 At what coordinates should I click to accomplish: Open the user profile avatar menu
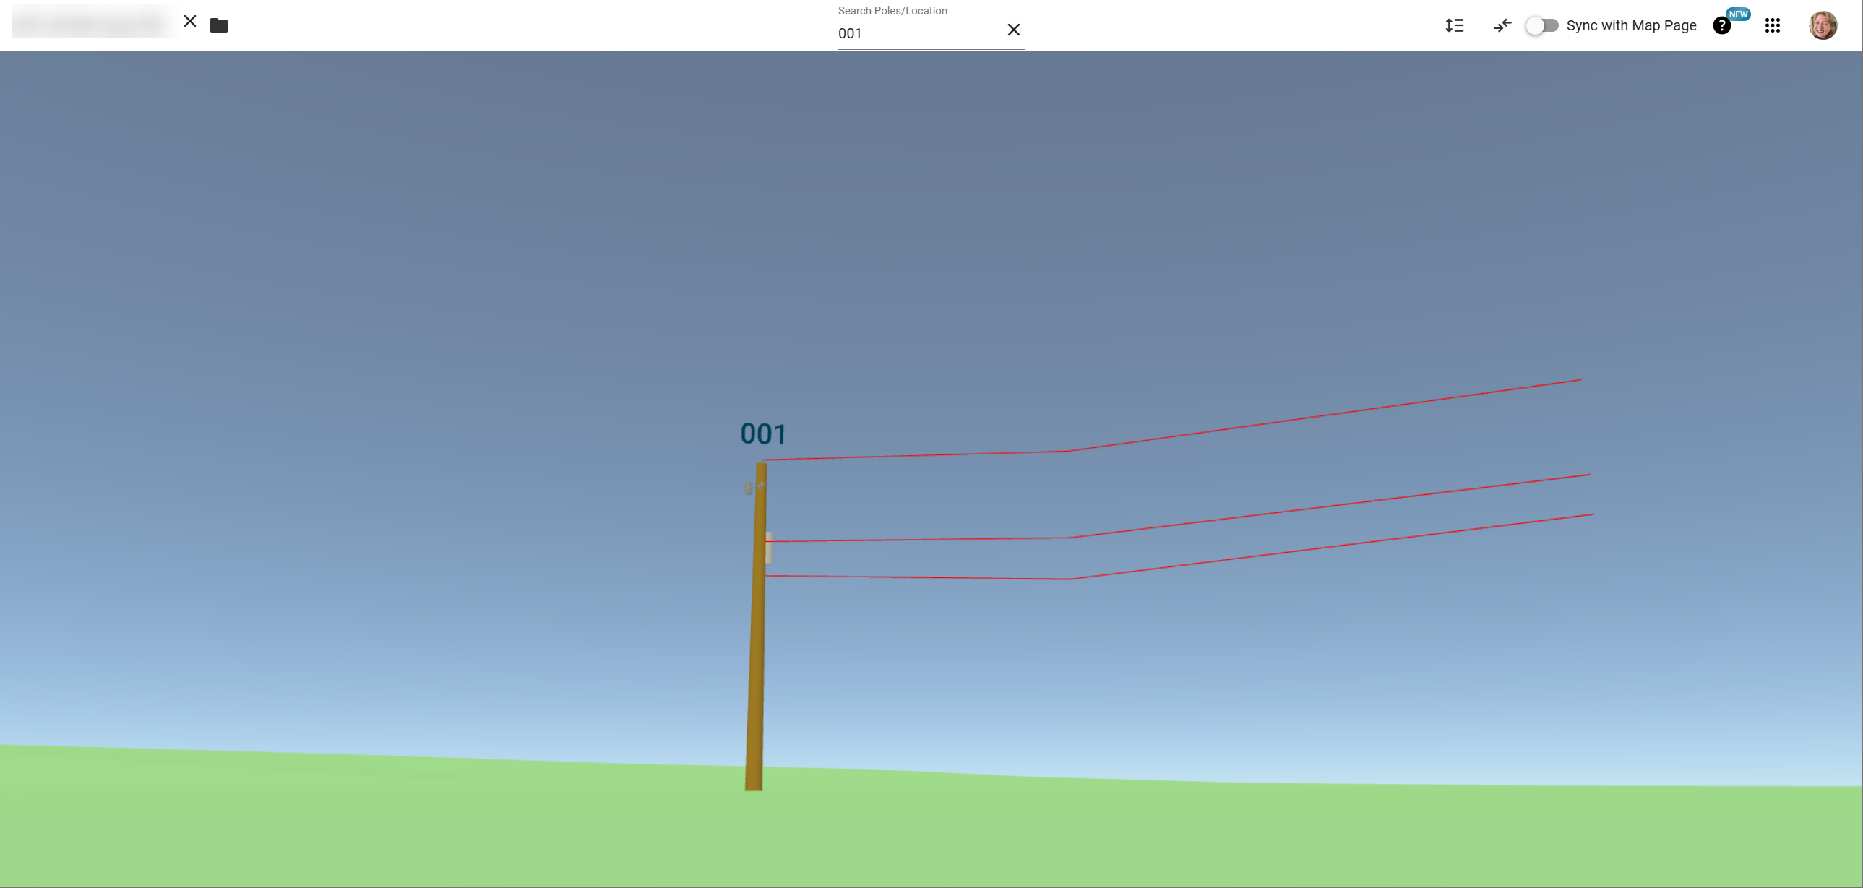pyautogui.click(x=1823, y=26)
